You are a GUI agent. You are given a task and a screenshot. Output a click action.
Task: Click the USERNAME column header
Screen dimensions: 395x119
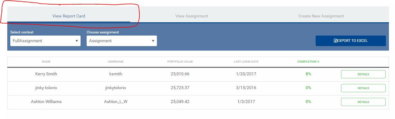tap(116, 62)
